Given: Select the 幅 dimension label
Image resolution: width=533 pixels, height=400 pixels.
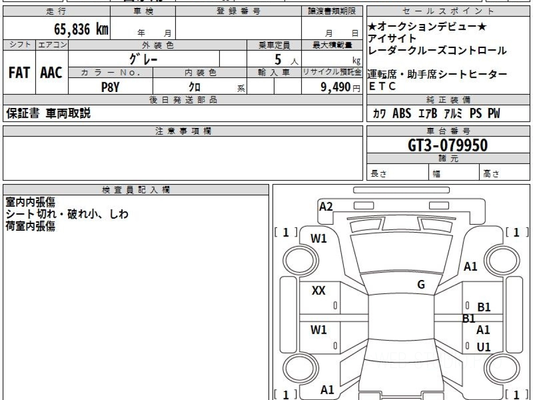Looking at the screenshot, I should 437,174.
